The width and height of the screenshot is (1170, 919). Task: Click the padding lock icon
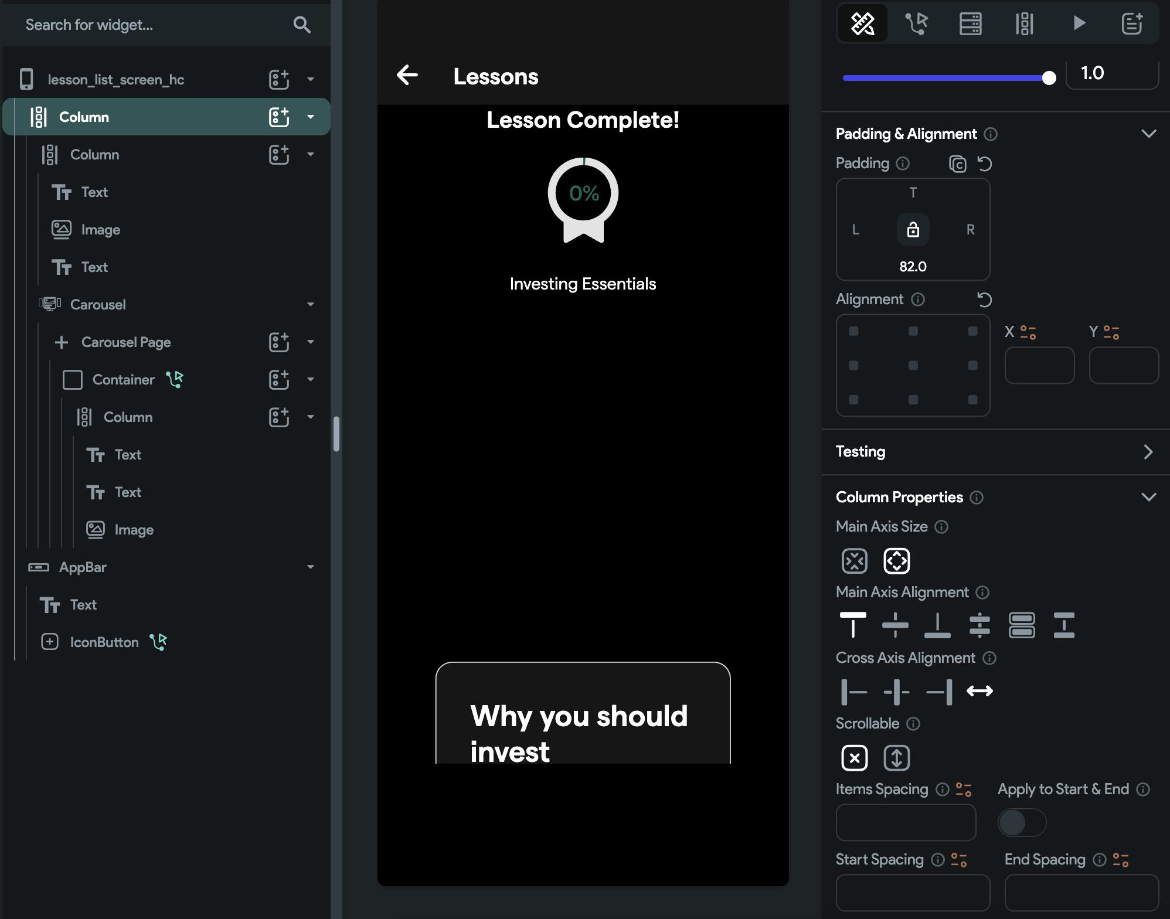(913, 229)
